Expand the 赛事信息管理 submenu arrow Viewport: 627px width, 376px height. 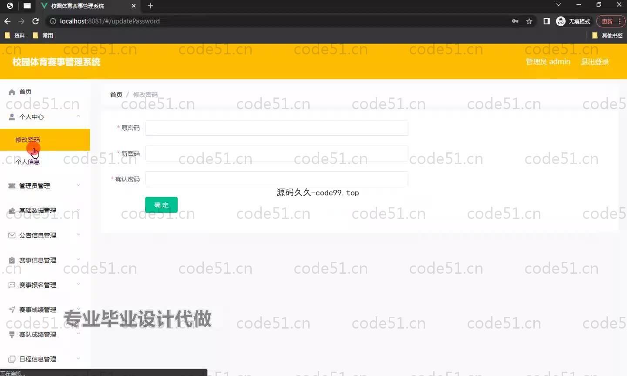[x=78, y=259]
